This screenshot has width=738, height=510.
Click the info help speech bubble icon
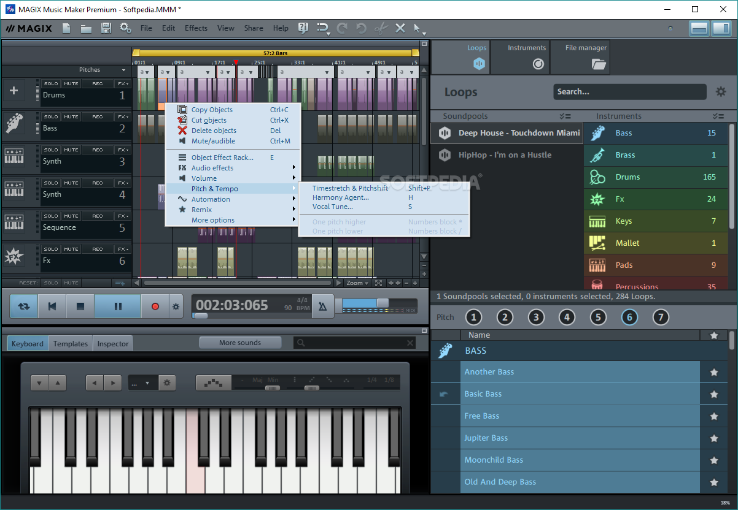[303, 28]
